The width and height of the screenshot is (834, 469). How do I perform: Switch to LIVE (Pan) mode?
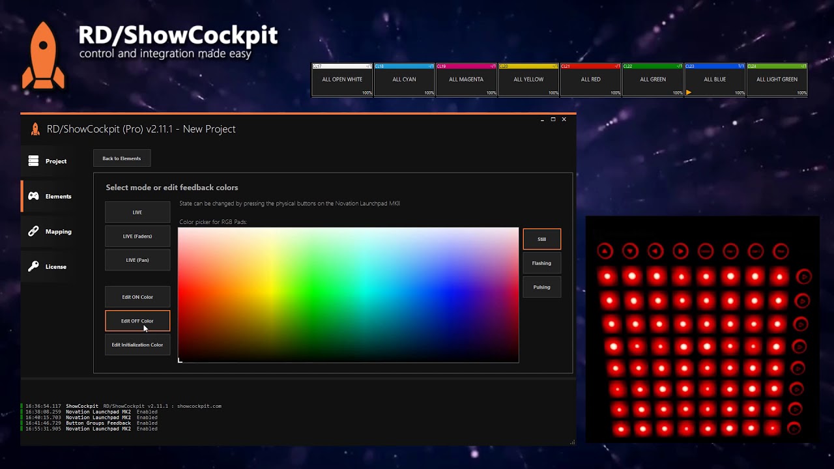point(137,260)
